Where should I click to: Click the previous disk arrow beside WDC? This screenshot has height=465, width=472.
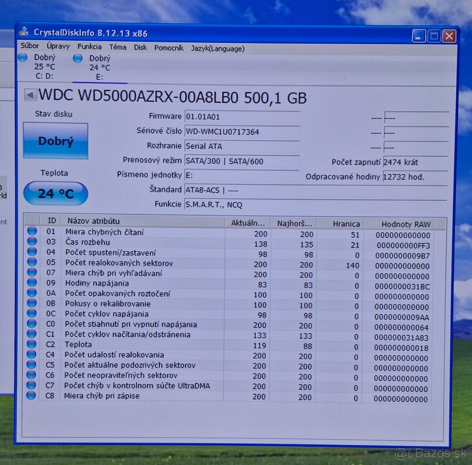29,94
